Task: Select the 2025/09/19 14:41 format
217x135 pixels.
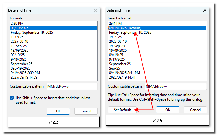Action: click(122, 77)
